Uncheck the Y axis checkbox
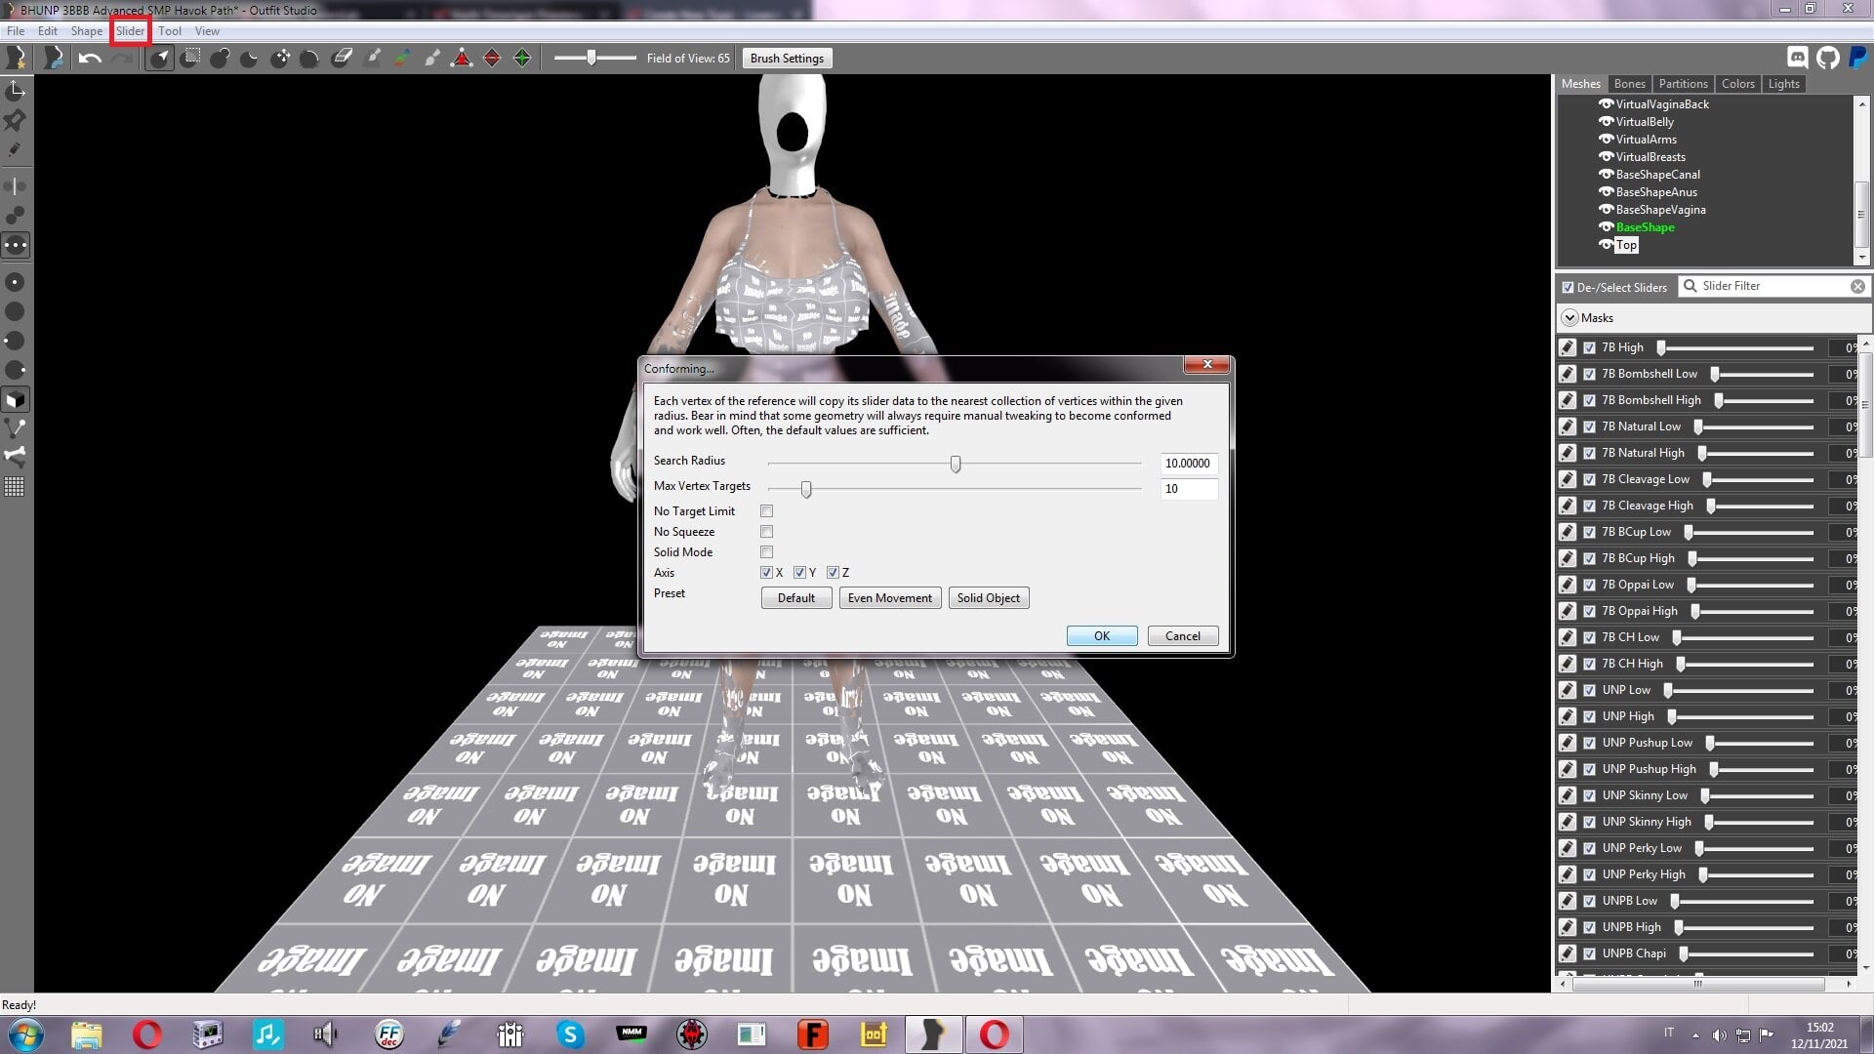The width and height of the screenshot is (1874, 1054). coord(799,573)
